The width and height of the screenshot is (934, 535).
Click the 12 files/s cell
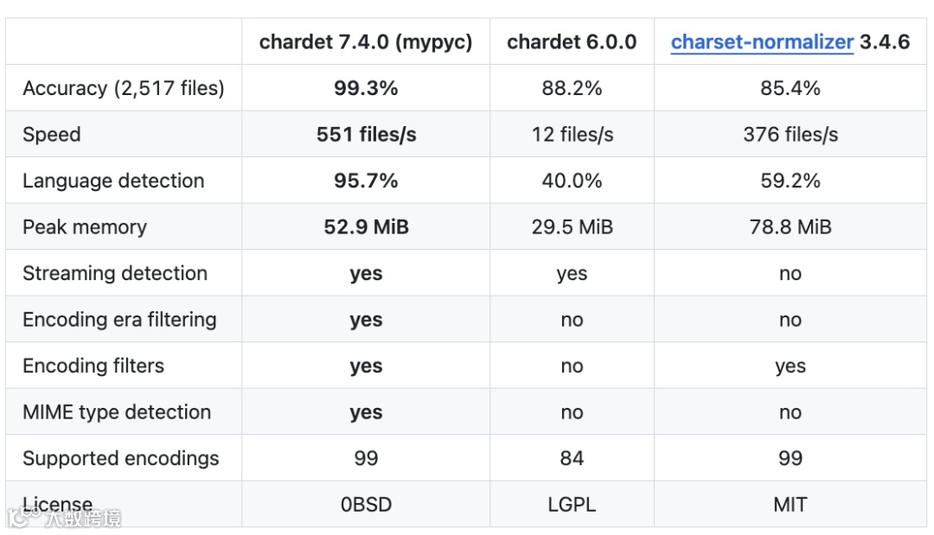coord(572,135)
